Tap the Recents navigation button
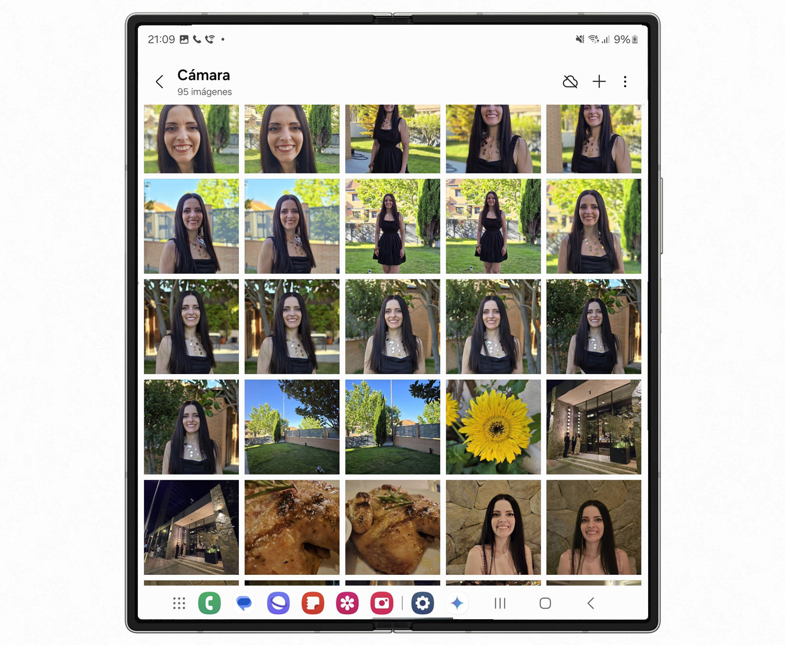Screen dimensions: 785x645 [x=500, y=603]
